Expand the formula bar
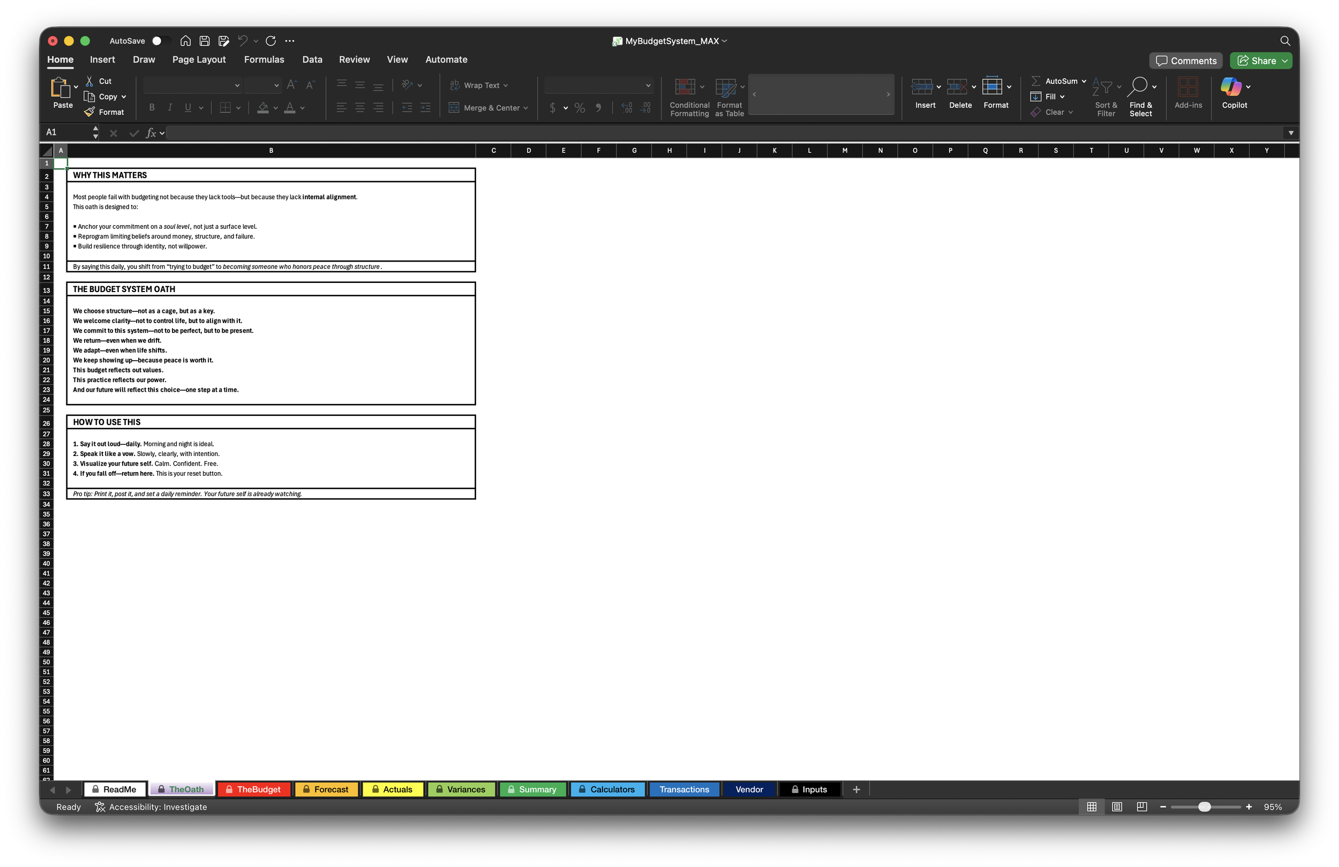1339x867 pixels. (1291, 133)
